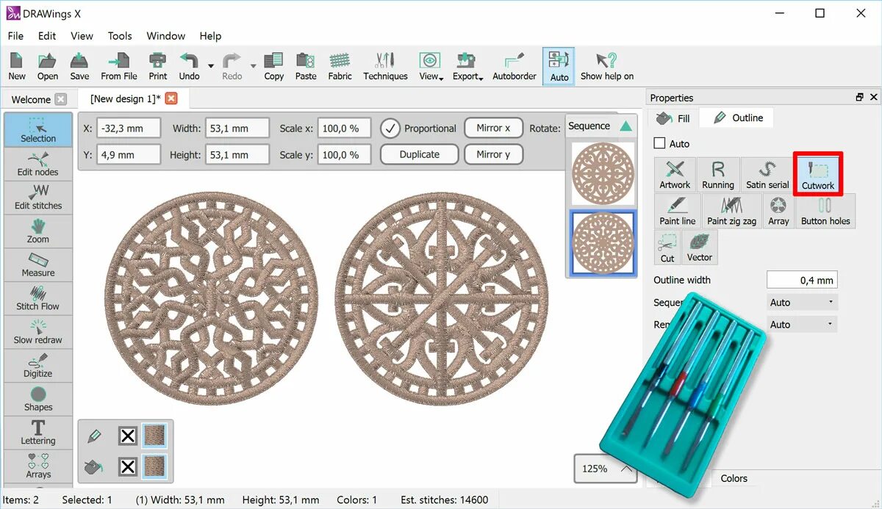Image resolution: width=882 pixels, height=509 pixels.
Task: Open the second Auto dropdown below Sequence
Action: [802, 324]
